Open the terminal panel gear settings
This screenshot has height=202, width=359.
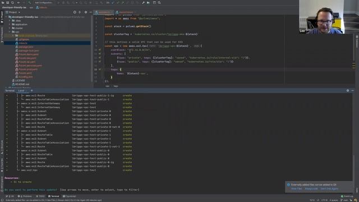[x=348, y=90]
